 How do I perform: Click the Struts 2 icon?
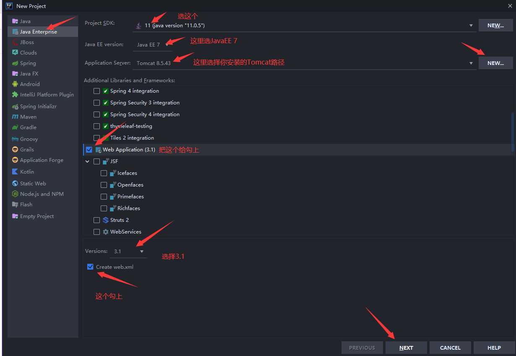click(x=106, y=220)
